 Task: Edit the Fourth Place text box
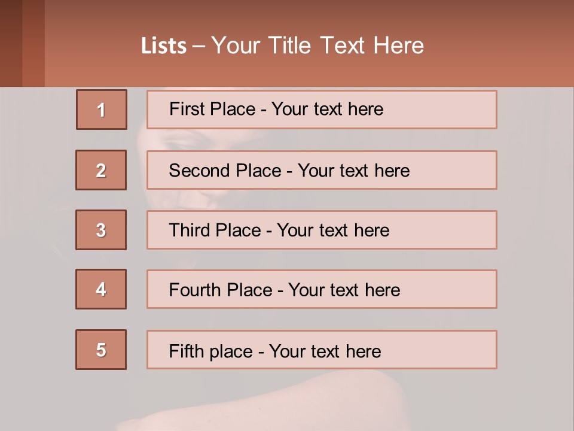point(322,289)
